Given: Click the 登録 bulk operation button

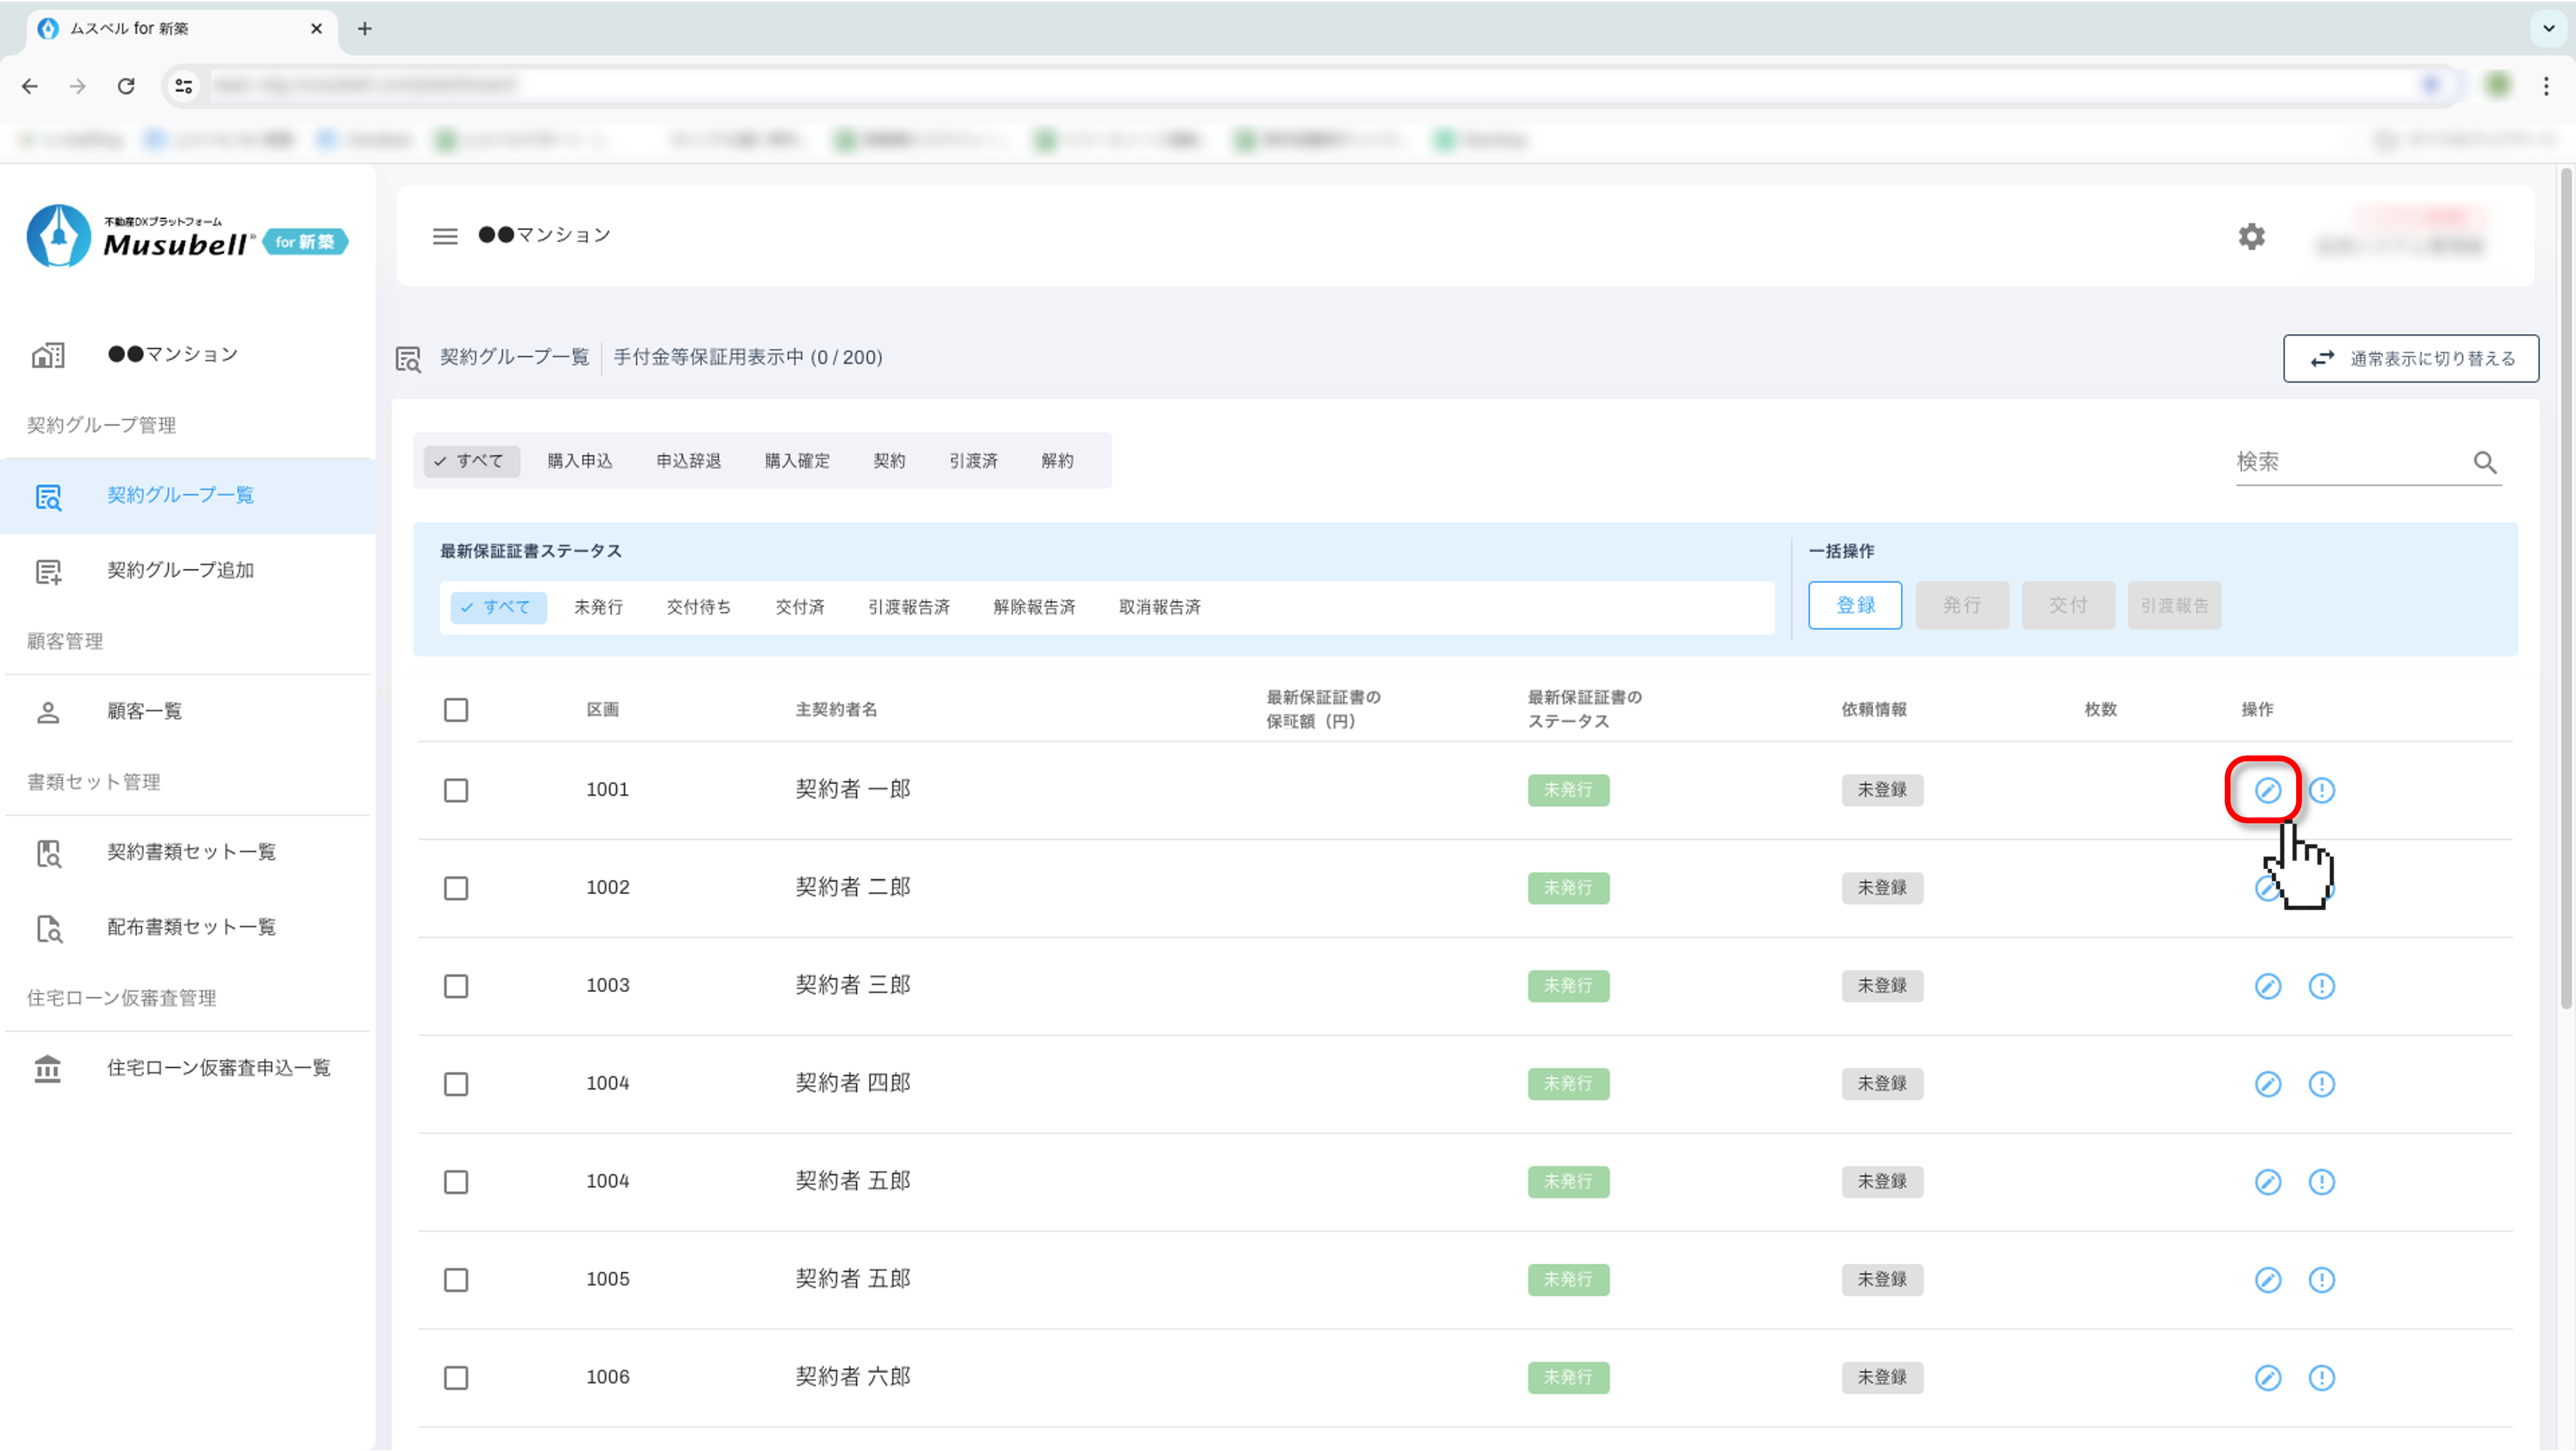Looking at the screenshot, I should (1854, 605).
